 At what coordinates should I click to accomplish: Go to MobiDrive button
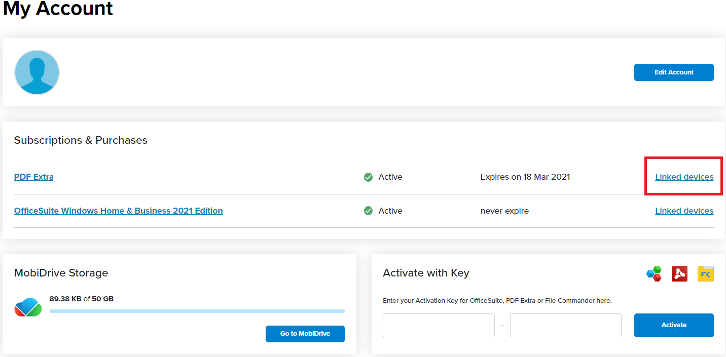[305, 334]
